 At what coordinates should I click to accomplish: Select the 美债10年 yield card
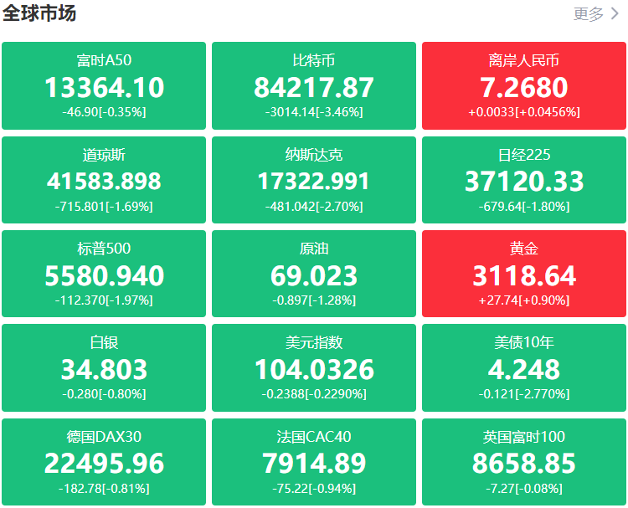coord(524,367)
